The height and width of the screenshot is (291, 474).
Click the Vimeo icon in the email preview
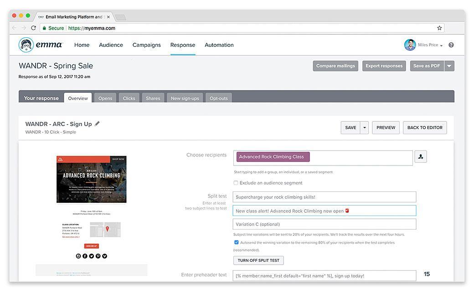point(104,256)
